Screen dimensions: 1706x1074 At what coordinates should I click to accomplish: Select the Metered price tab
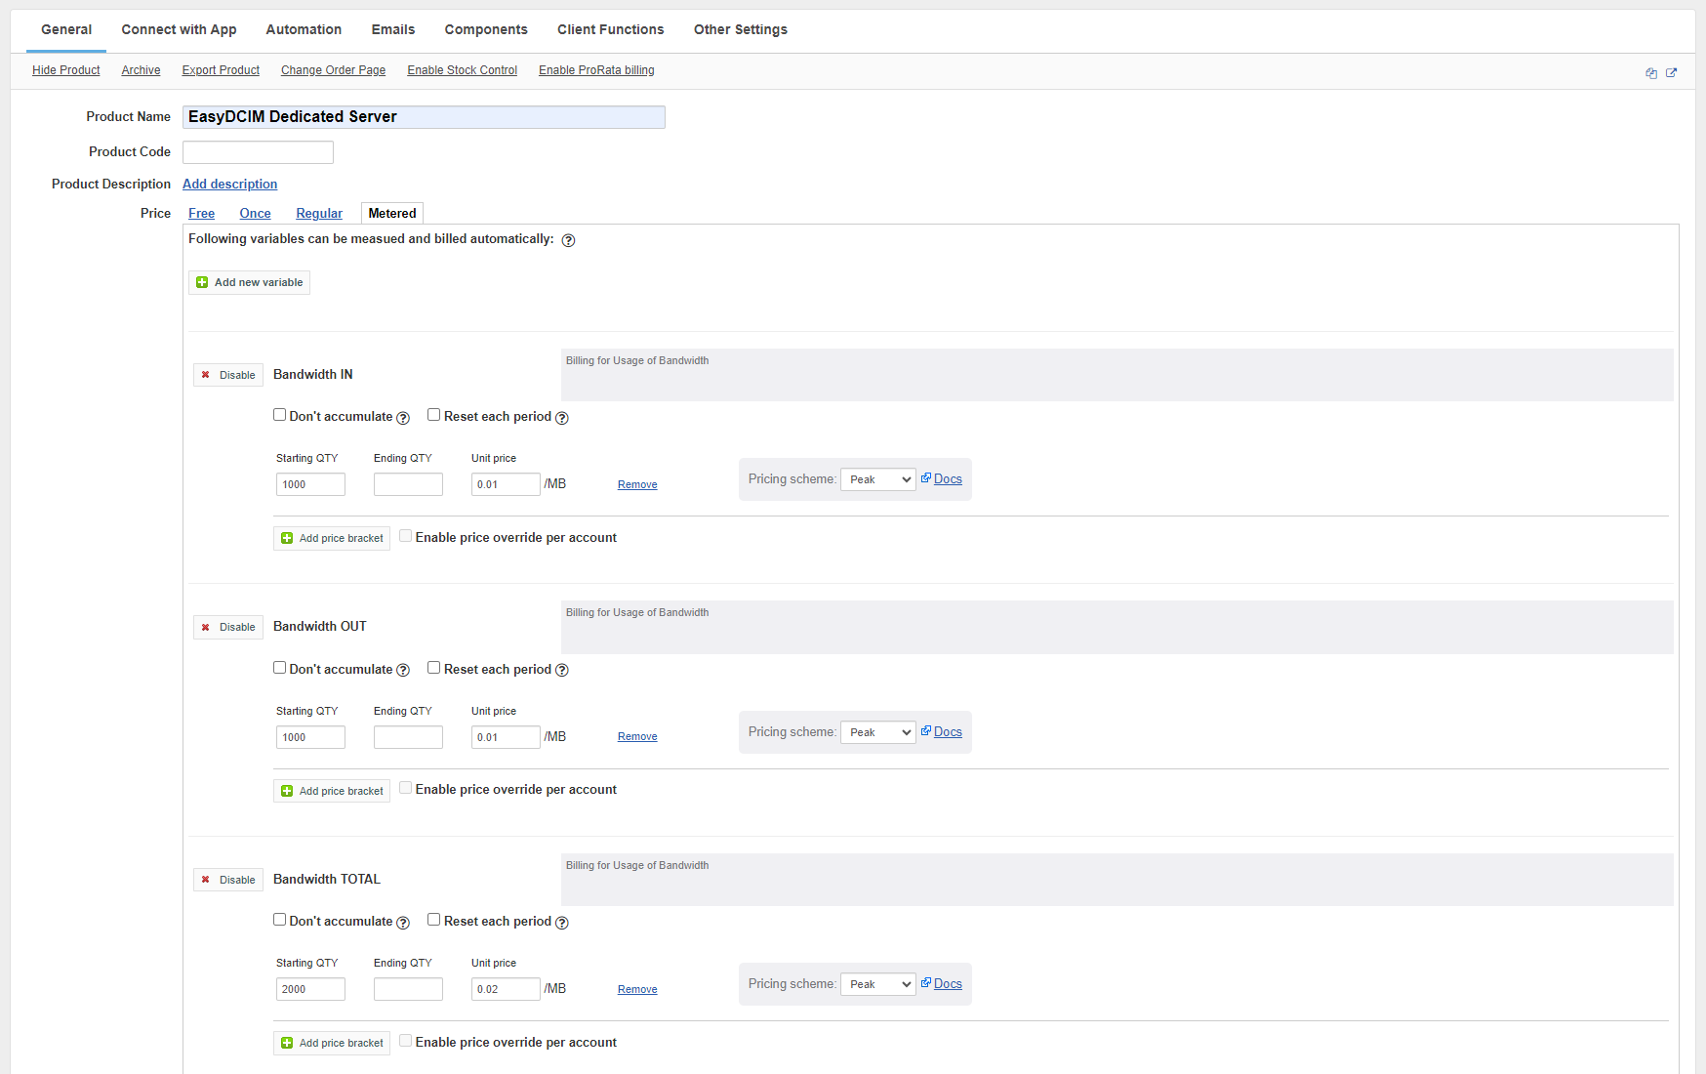click(392, 214)
